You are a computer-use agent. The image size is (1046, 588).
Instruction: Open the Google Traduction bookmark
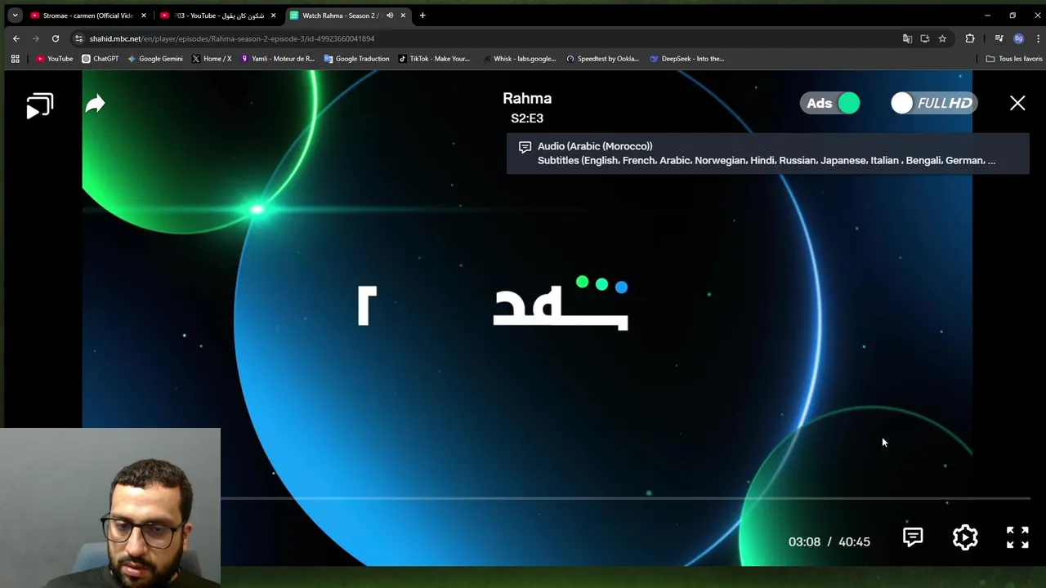click(357, 59)
